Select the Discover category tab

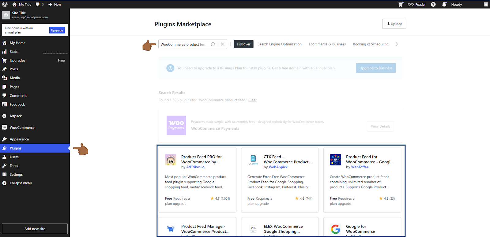coord(243,44)
